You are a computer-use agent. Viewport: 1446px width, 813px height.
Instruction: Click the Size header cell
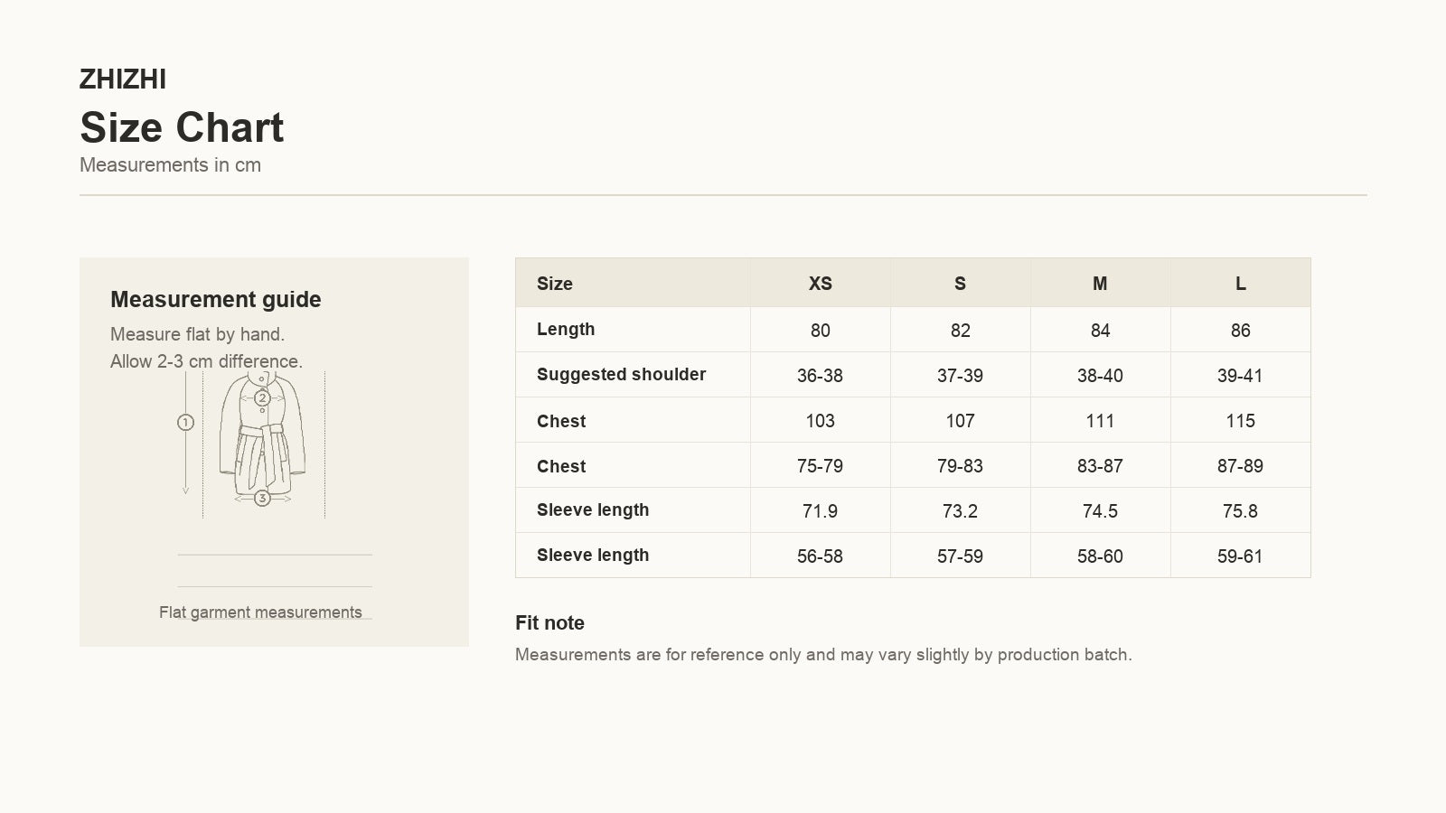633,284
